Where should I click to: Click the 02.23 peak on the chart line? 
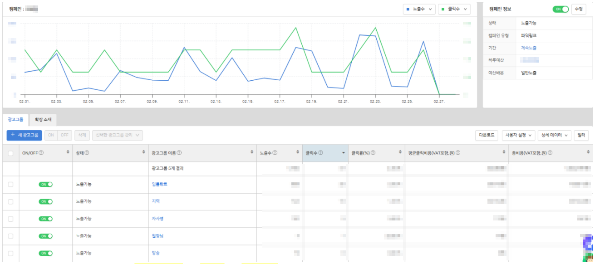coord(375,28)
